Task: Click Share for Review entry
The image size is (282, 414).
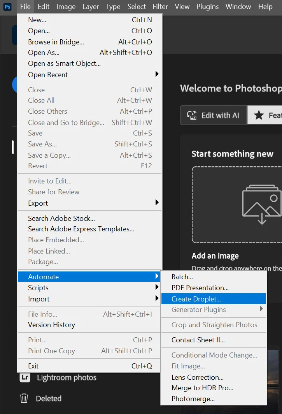Action: tap(90, 192)
